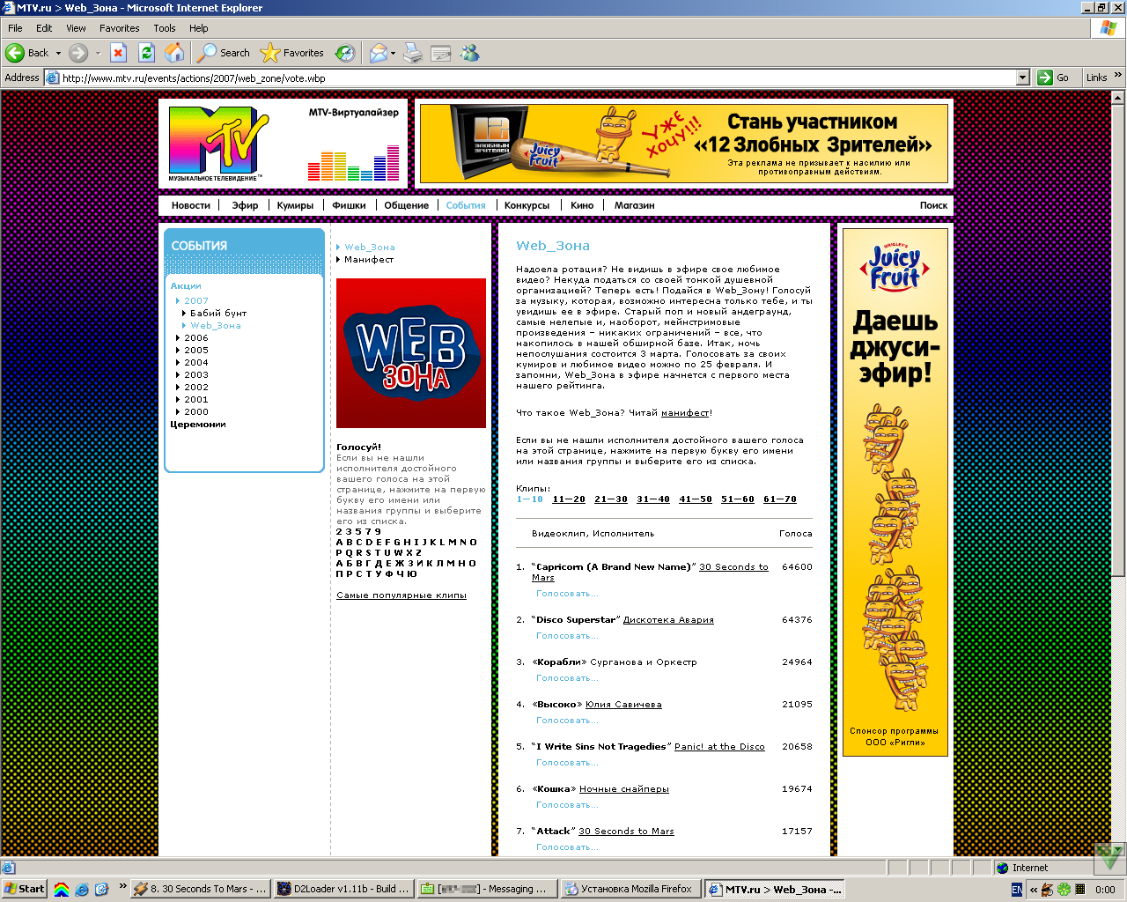Click the IE Back button
Viewport: 1127px width, 902px height.
pyautogui.click(x=27, y=53)
